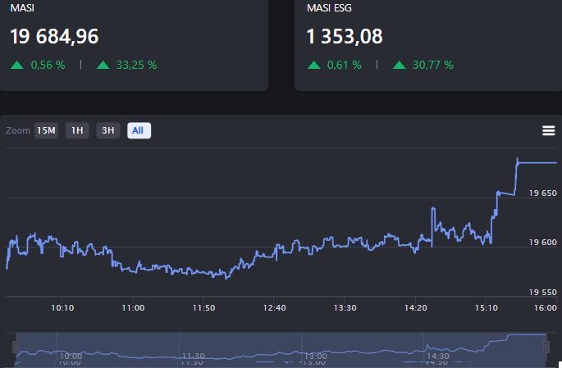Select the 1H zoom range

[77, 130]
